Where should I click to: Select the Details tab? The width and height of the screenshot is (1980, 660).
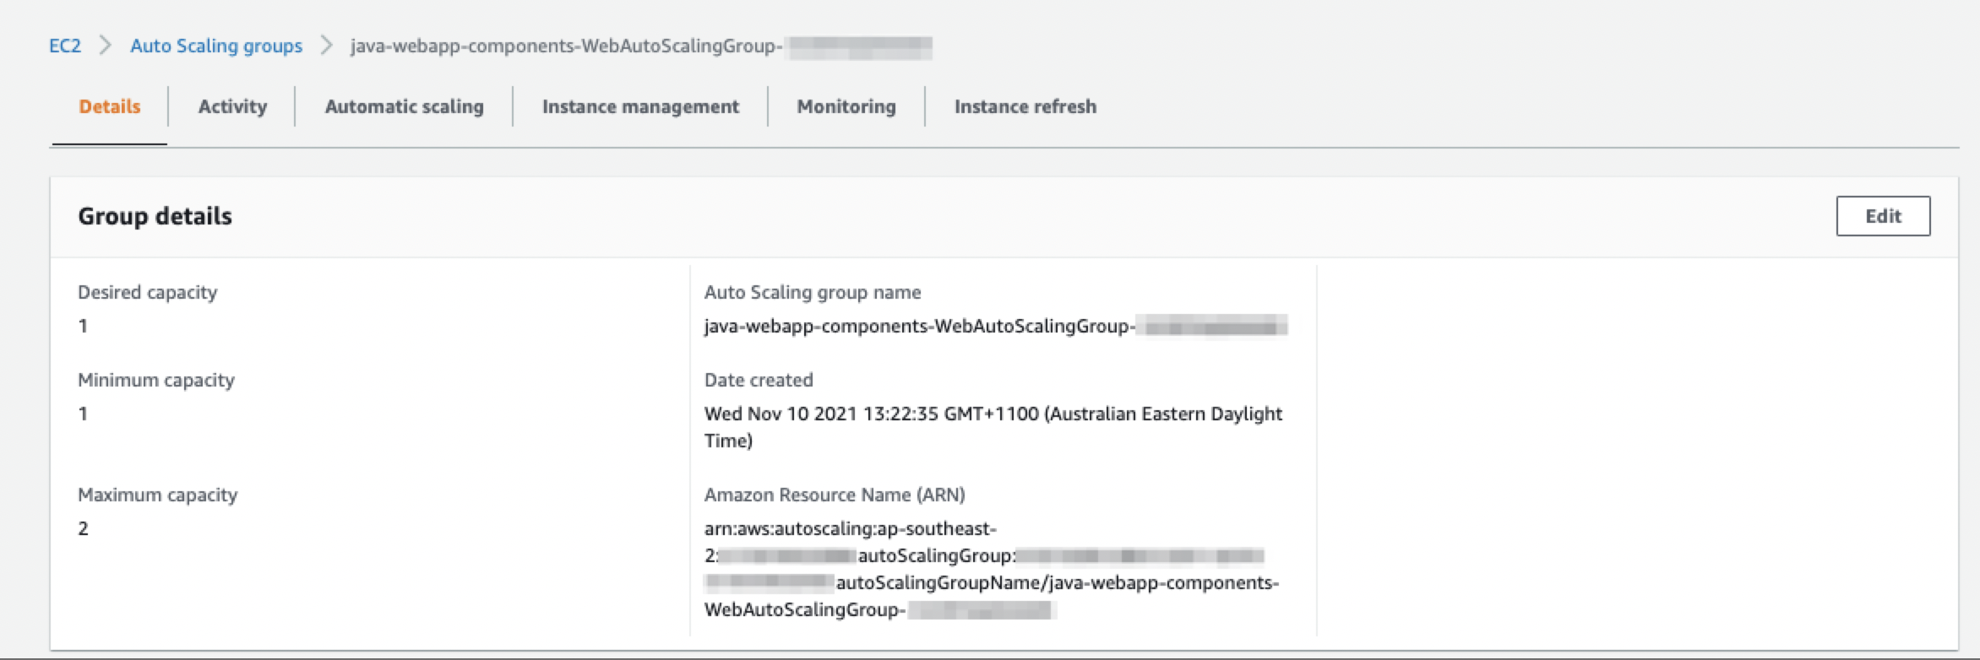(110, 106)
